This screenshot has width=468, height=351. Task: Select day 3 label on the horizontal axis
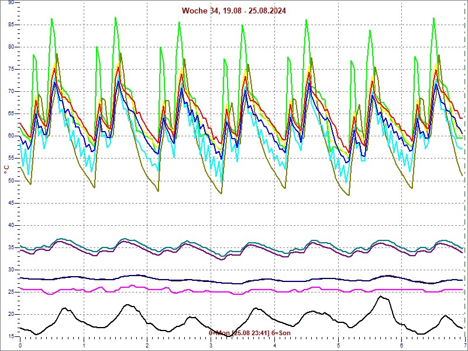point(211,346)
